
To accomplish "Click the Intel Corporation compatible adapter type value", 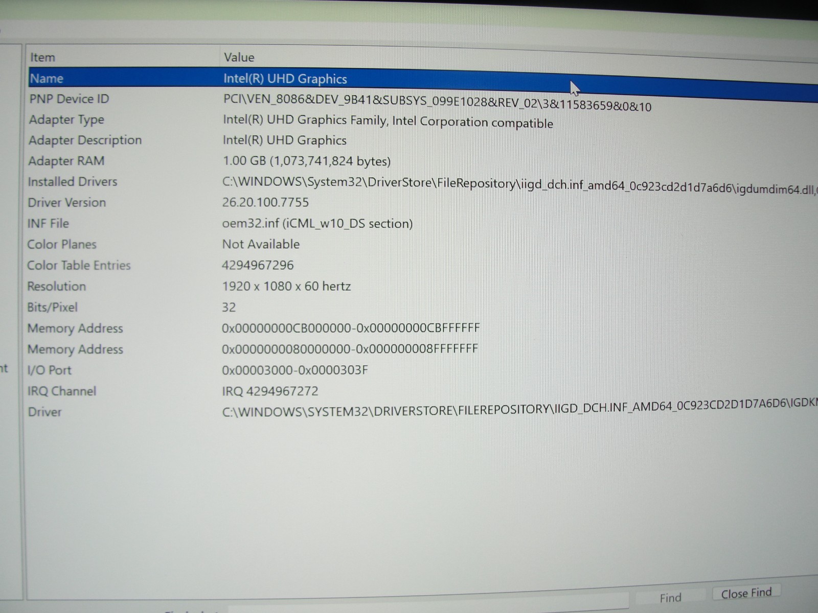I will (388, 122).
